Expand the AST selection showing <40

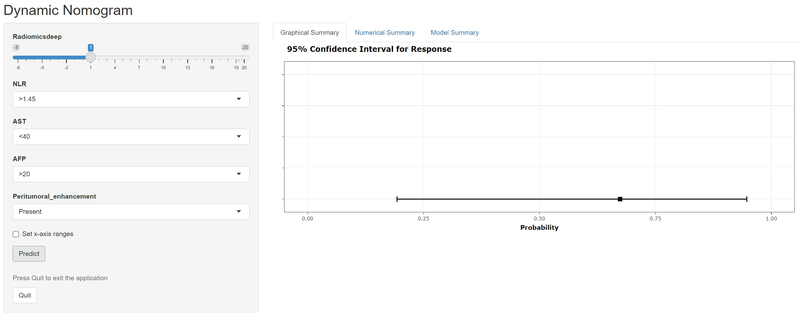131,137
